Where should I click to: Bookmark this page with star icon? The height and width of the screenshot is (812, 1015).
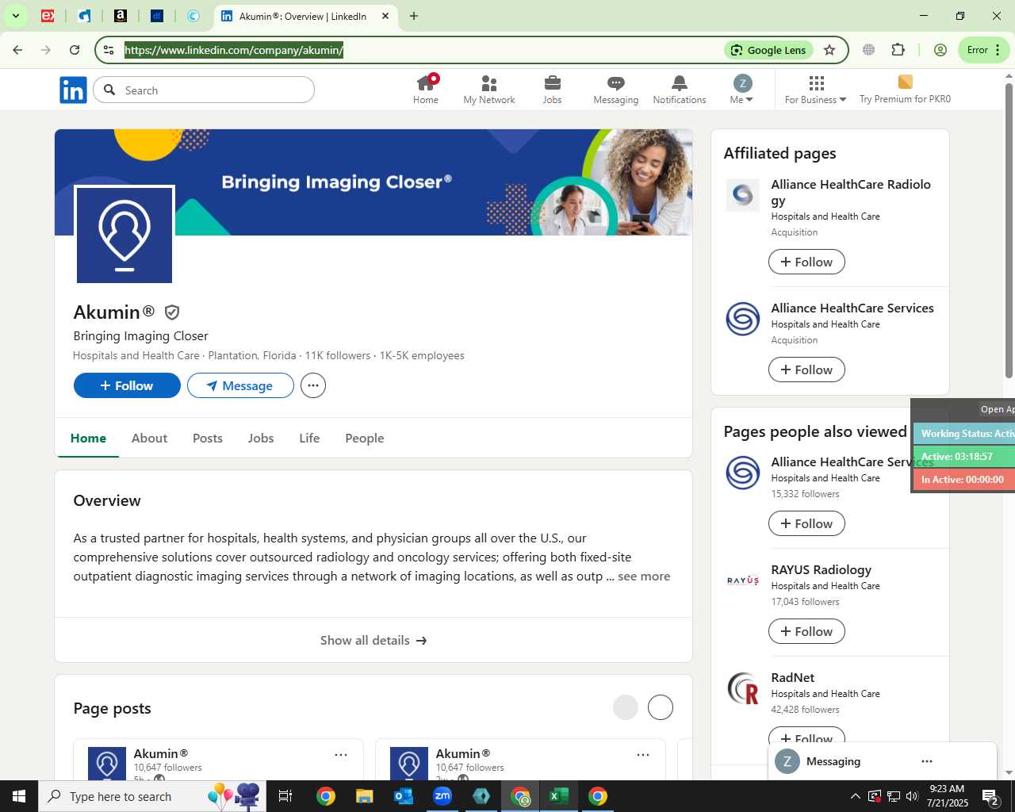pos(829,50)
